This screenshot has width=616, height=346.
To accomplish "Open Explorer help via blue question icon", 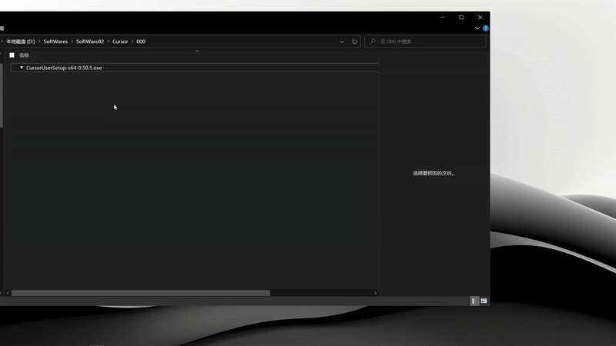I will click(486, 28).
